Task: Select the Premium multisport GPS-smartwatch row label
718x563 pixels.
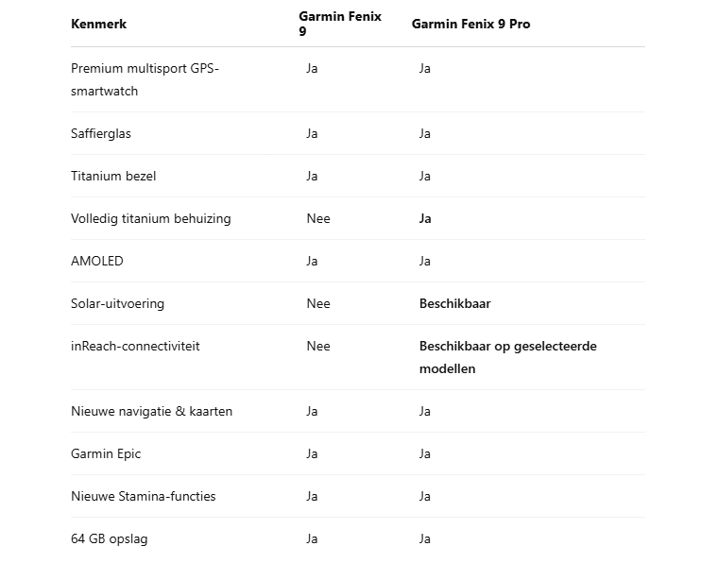Action: 145,79
